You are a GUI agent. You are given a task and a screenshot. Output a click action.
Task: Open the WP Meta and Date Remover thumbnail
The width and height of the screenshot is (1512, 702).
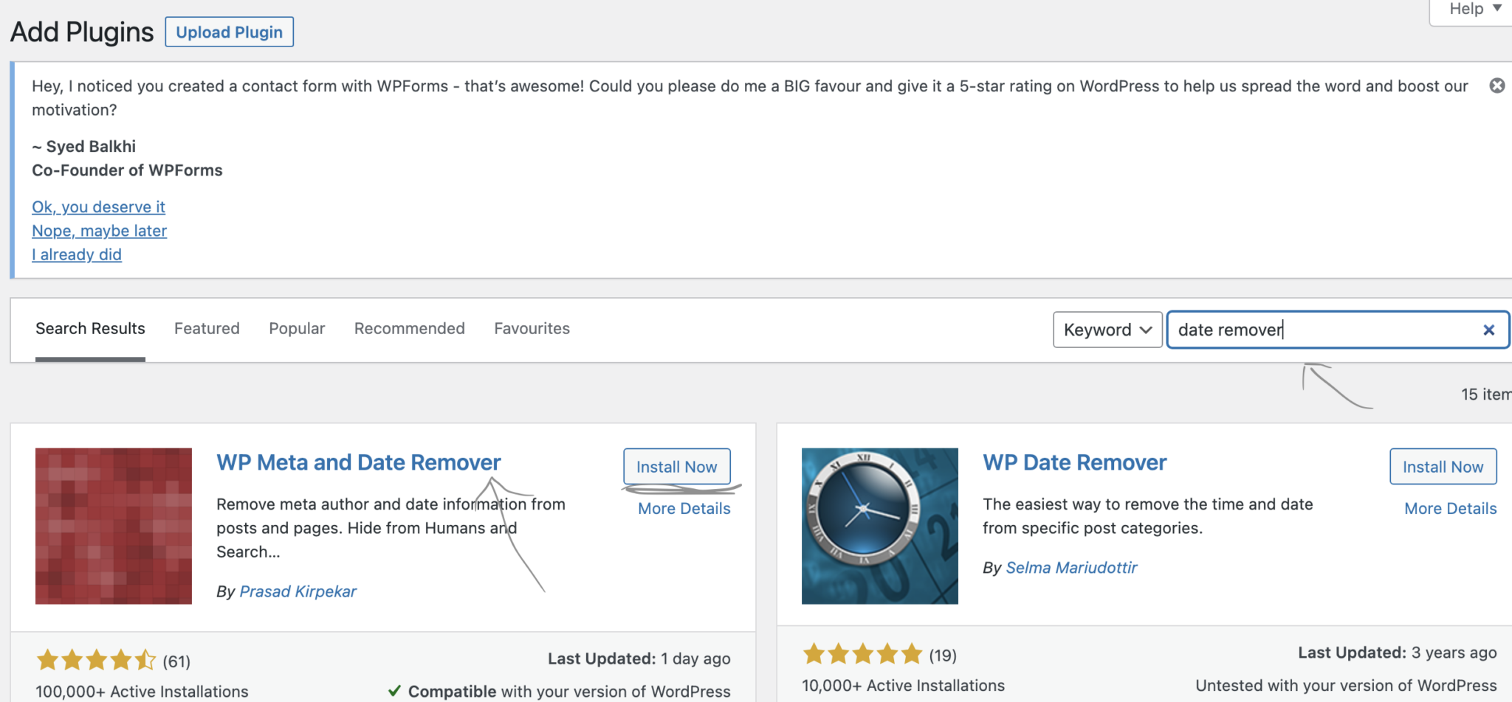click(x=114, y=526)
